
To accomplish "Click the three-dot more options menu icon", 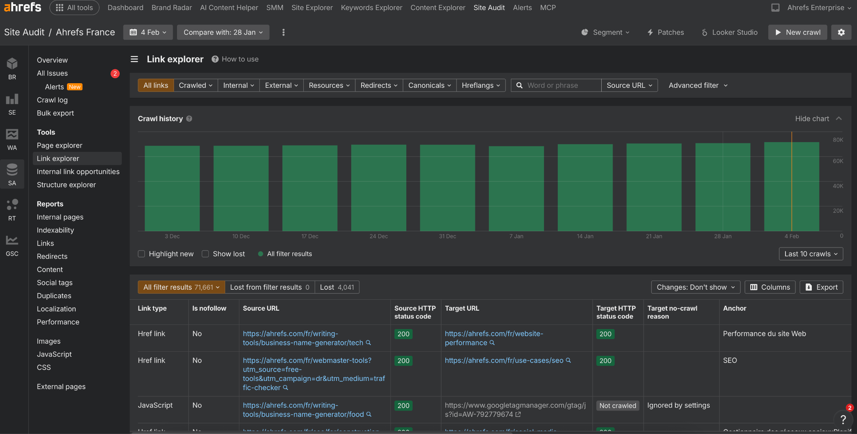I will click(x=283, y=32).
